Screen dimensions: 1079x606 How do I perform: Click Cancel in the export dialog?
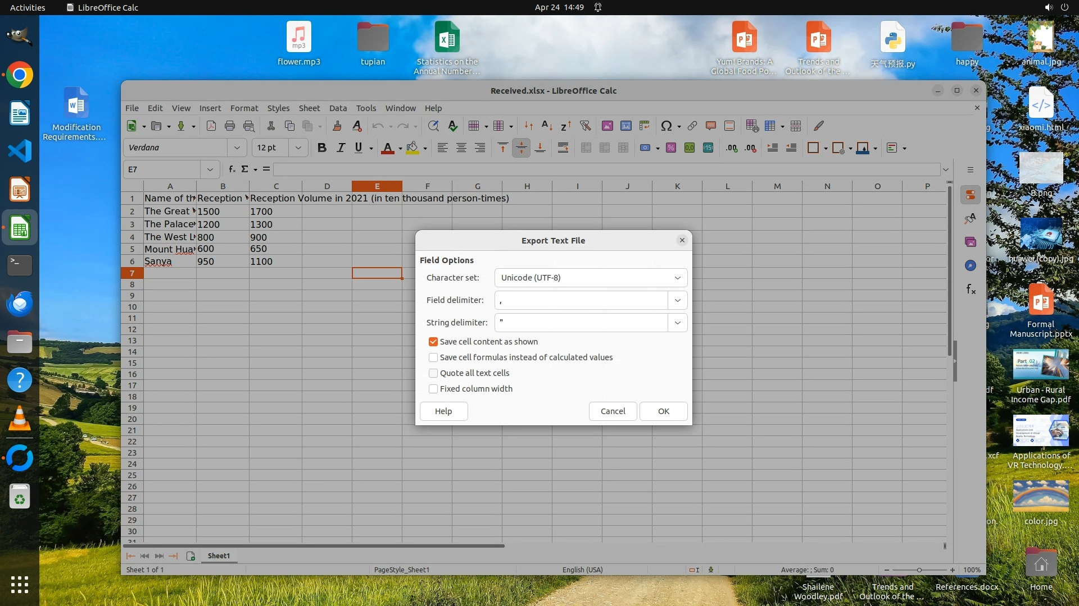(613, 411)
